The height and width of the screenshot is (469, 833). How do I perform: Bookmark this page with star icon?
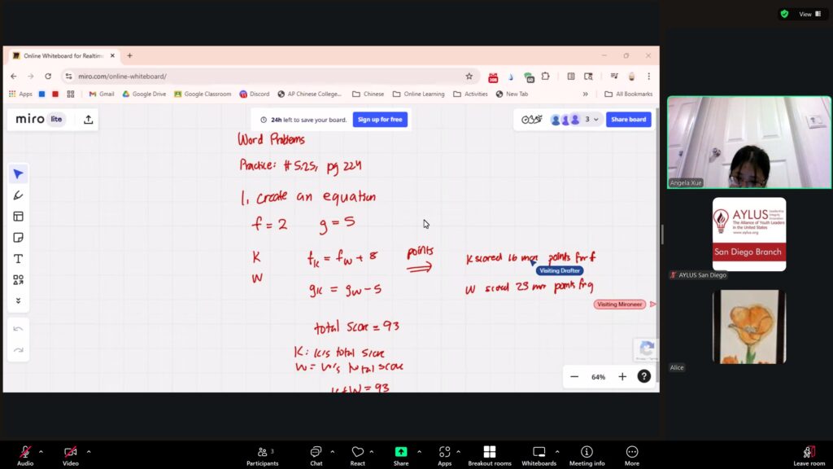coord(469,77)
